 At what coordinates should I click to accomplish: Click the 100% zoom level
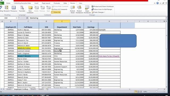(145, 92)
